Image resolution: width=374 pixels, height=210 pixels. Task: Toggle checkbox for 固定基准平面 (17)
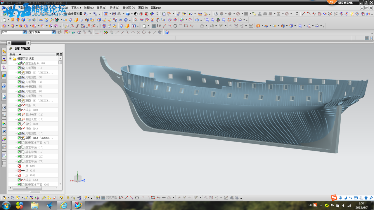coord(19,143)
